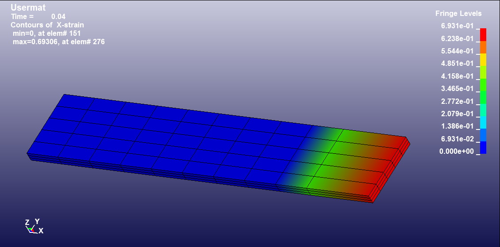The height and width of the screenshot is (247, 500).
Task: Click the dark blue bottom fringe band
Action: point(483,148)
